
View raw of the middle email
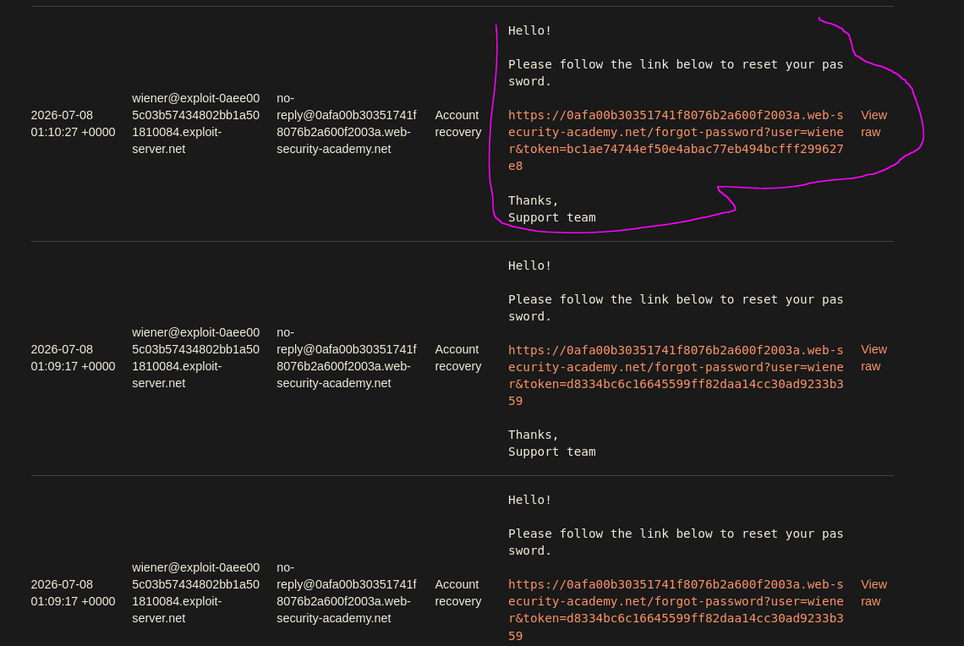(874, 358)
